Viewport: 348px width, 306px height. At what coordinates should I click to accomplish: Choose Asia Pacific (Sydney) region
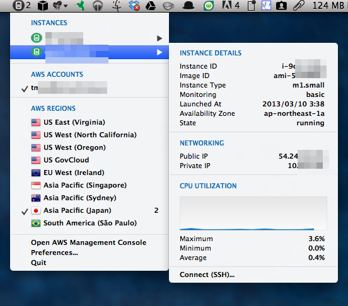pyautogui.click(x=90, y=198)
